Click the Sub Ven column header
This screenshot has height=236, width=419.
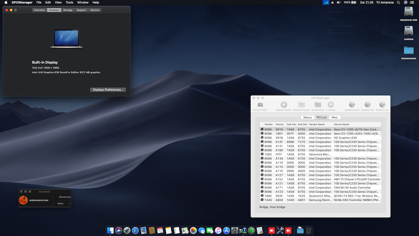tap(291, 125)
